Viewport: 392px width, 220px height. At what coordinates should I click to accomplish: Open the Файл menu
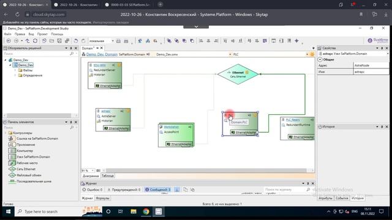click(x=7, y=34)
